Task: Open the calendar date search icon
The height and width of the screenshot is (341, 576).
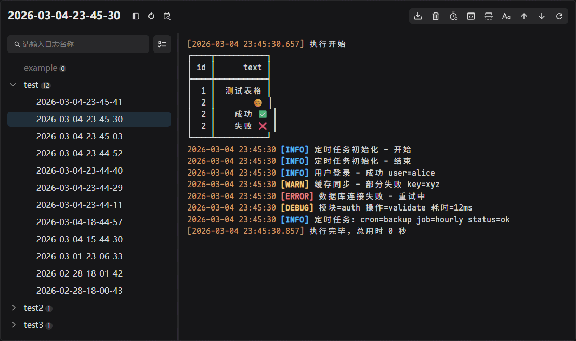Action: 167,16
